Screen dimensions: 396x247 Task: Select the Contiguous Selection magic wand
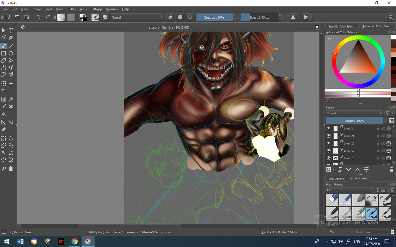click(4, 152)
